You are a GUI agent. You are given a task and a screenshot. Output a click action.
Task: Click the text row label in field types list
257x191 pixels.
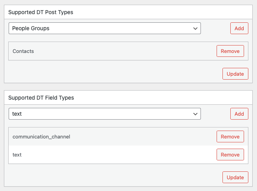(x=17, y=155)
